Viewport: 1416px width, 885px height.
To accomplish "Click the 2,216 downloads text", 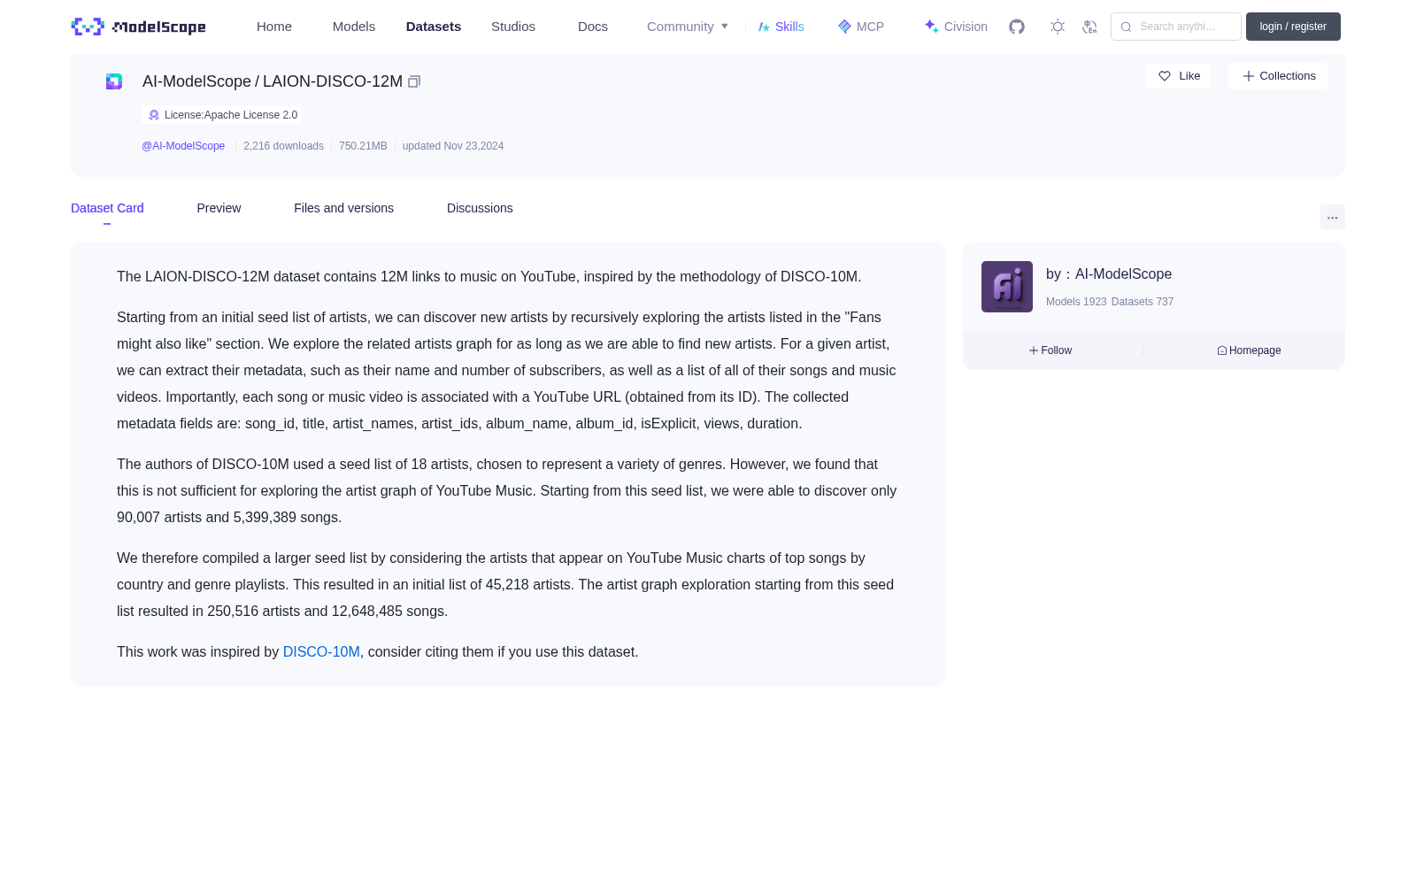I will pyautogui.click(x=283, y=146).
